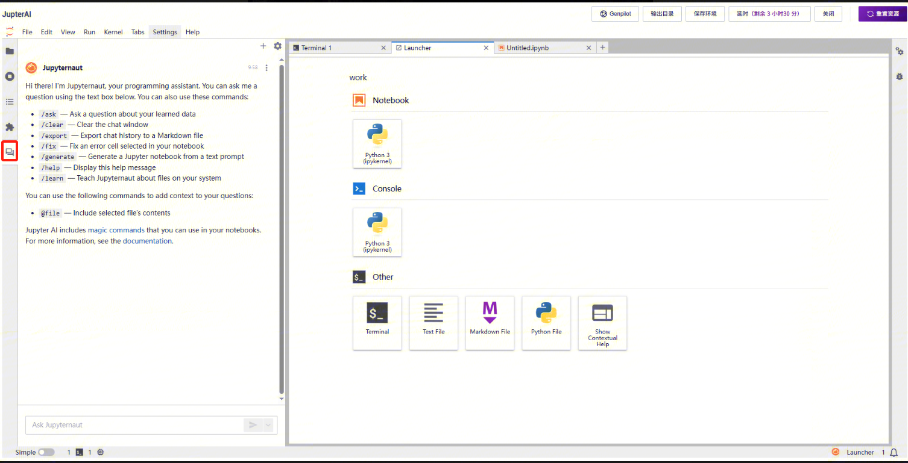
Task: Close the Launcher tab
Action: [x=486, y=48]
